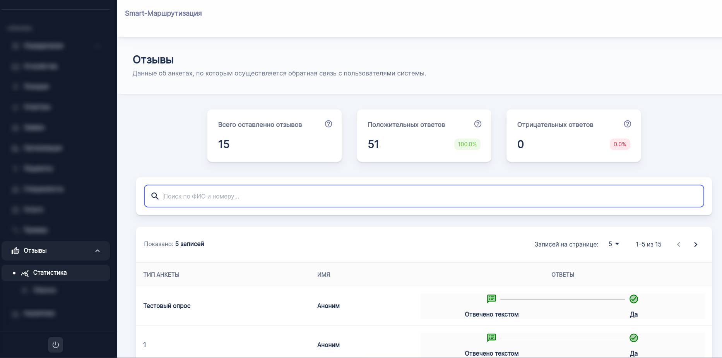Click green checkmark in row named 1
The height and width of the screenshot is (358, 722).
tap(633, 338)
